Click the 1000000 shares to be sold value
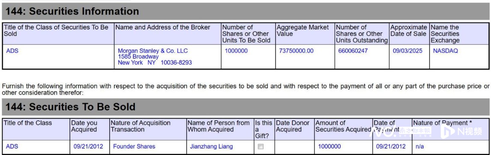Screen dimensions: 491x155 coord(236,51)
